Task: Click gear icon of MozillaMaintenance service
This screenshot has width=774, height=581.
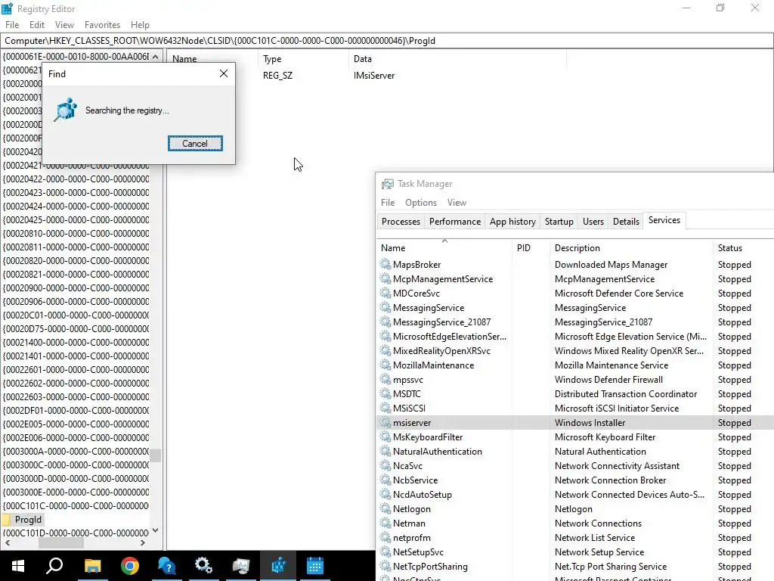Action: [x=385, y=365]
